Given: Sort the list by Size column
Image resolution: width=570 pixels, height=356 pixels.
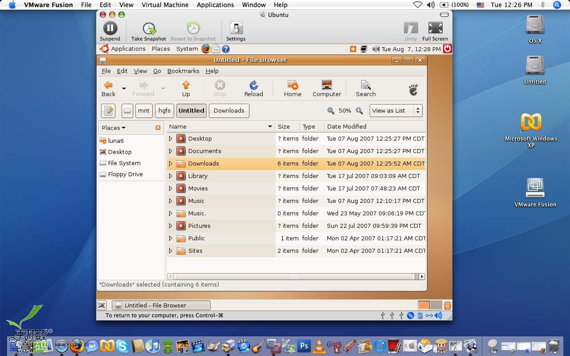Looking at the screenshot, I should coord(287,127).
